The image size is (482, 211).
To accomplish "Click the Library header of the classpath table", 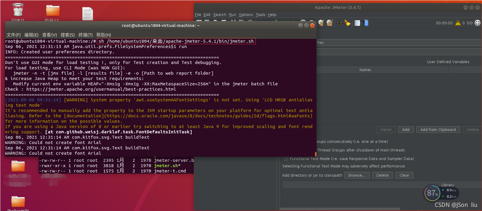I will click(448, 185).
